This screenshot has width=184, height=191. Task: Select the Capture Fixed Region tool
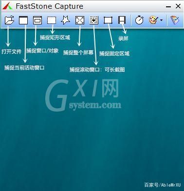pos(108,20)
